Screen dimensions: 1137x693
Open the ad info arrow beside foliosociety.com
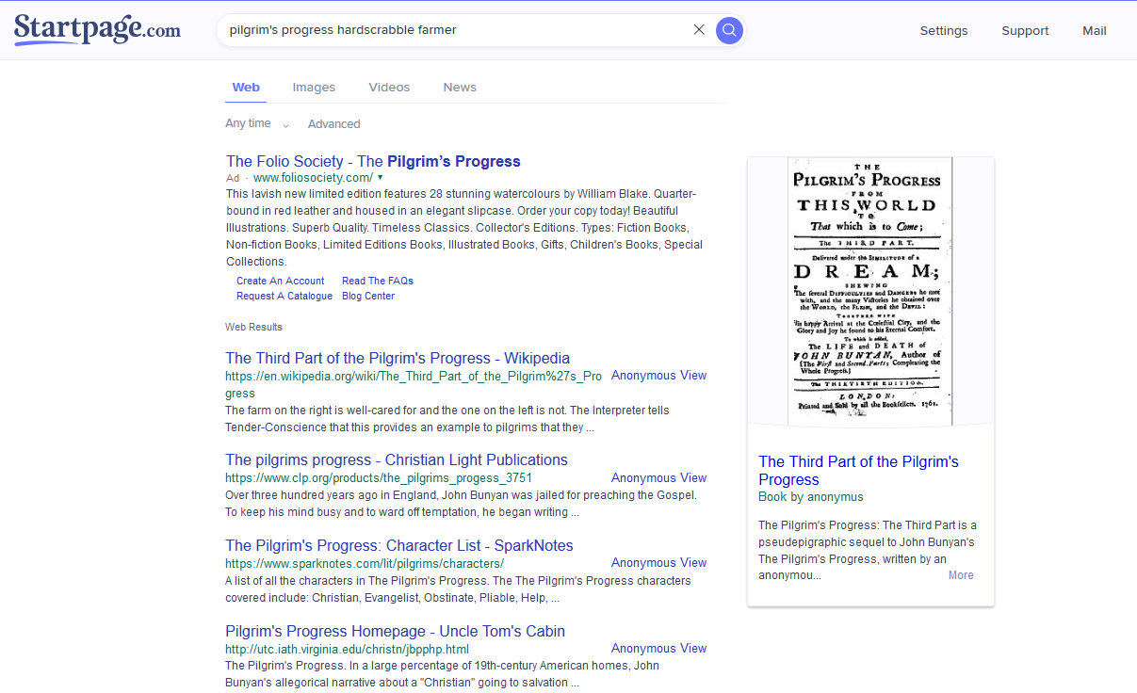381,177
